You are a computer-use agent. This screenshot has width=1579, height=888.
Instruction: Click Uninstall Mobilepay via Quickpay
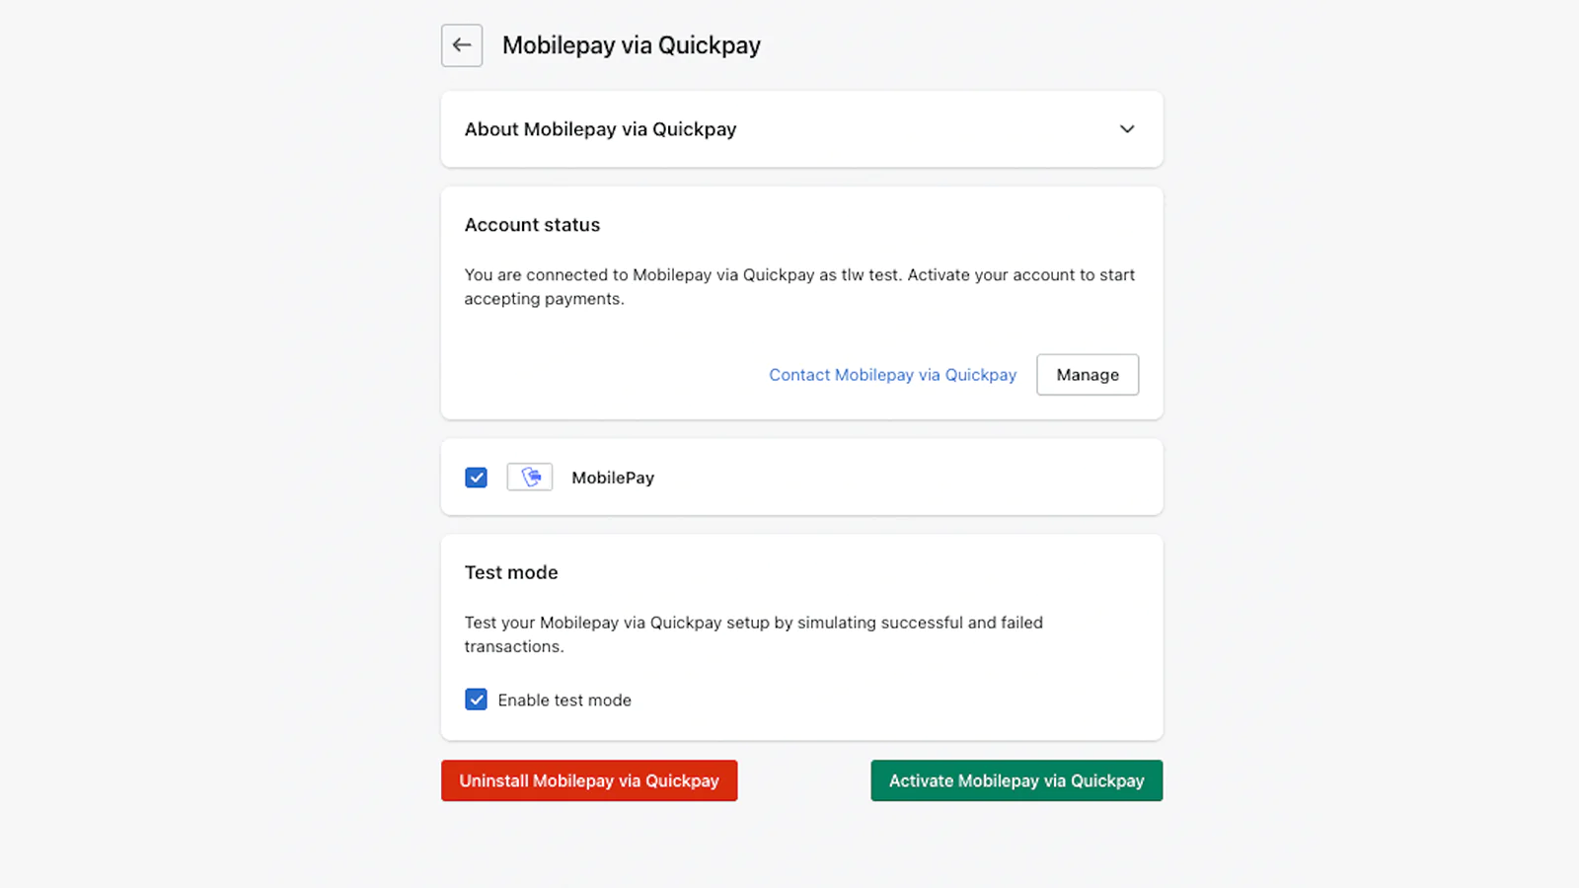589,780
